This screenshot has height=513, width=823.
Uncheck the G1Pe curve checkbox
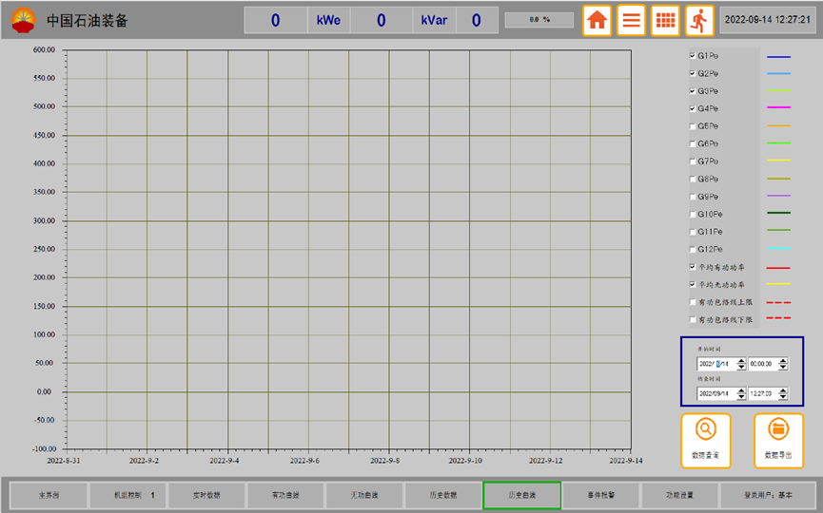tap(693, 55)
